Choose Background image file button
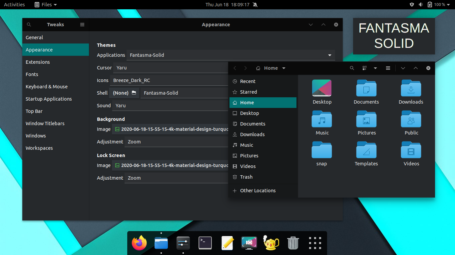The width and height of the screenshot is (455, 255). [170, 129]
